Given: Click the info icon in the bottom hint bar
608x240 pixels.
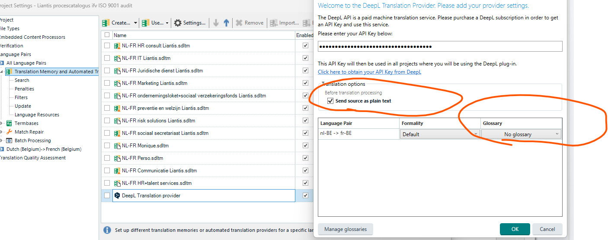Looking at the screenshot, I should (107, 230).
